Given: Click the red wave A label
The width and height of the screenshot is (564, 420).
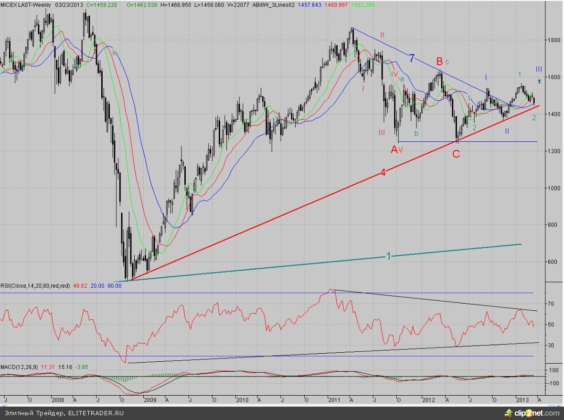Looking at the screenshot, I should coord(394,150).
